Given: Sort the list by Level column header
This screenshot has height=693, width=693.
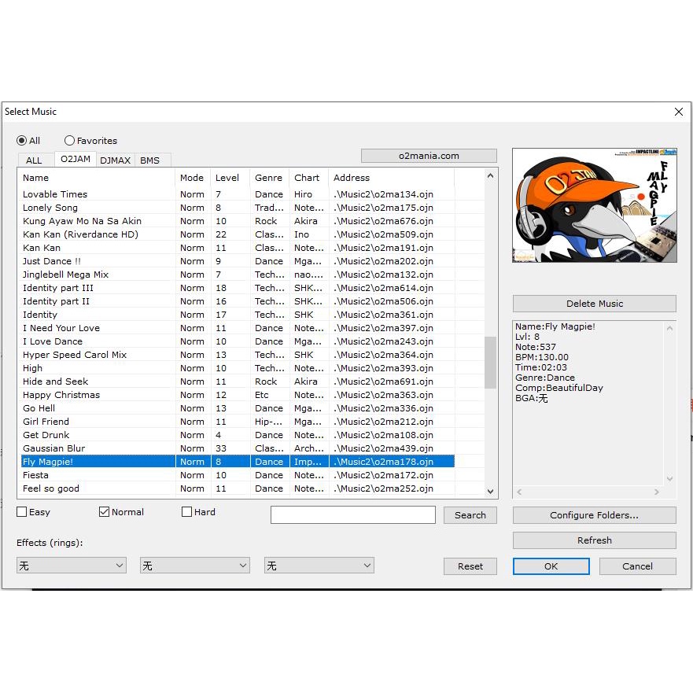Looking at the screenshot, I should (x=230, y=178).
